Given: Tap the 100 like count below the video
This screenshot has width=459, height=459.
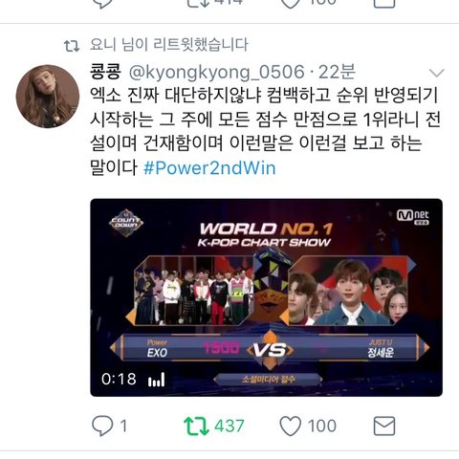Looking at the screenshot, I should pos(322,426).
